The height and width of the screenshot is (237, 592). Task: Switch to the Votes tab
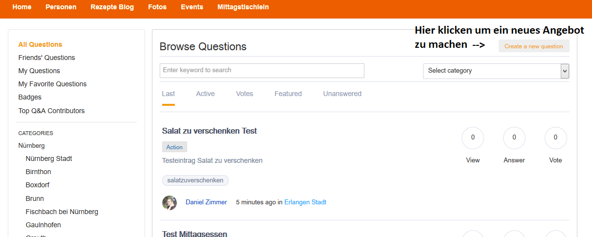click(x=244, y=94)
